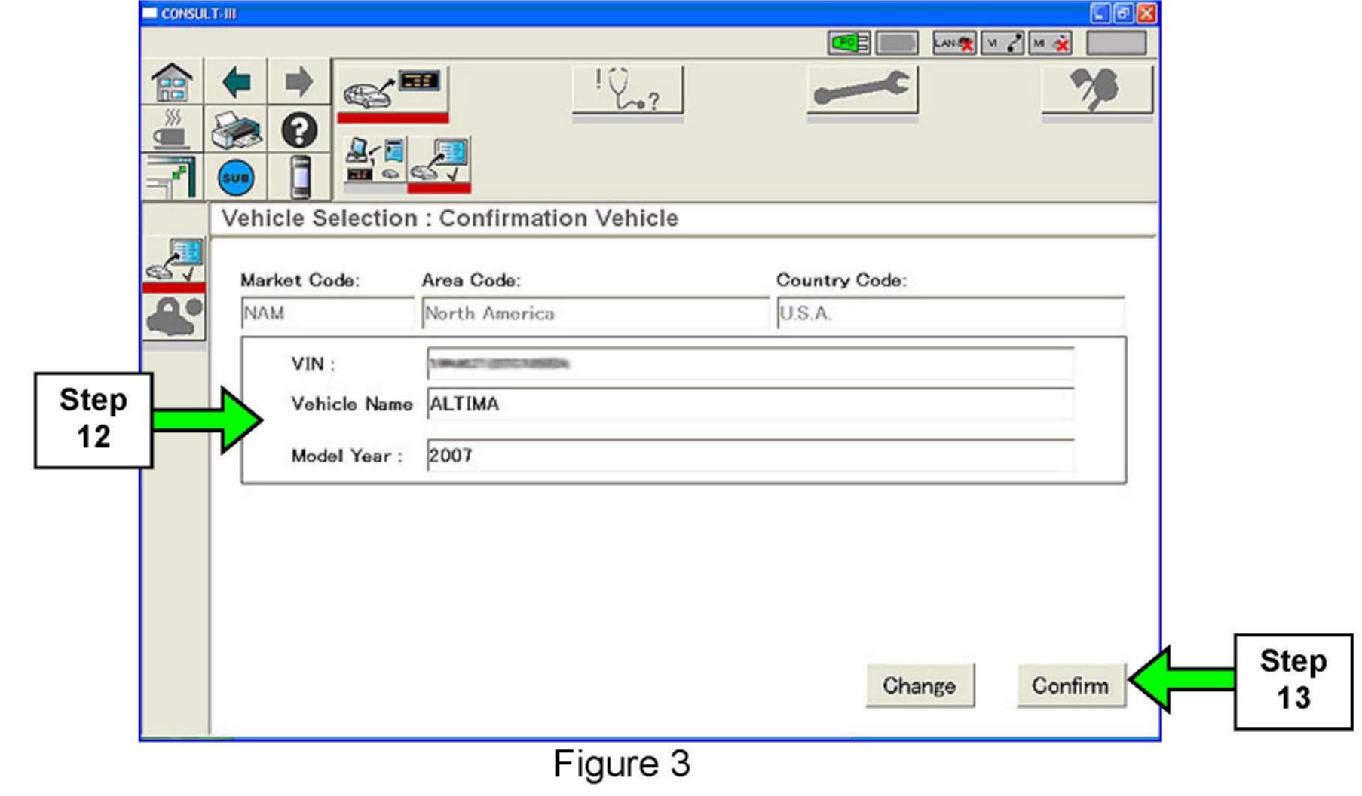The image size is (1362, 796).
Task: Click the coffee cup icon
Action: pos(172,130)
